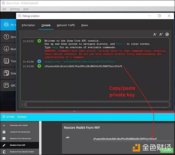Select Restore From Mnemonic option
Viewport: 175px width, 155px height.
[20, 138]
